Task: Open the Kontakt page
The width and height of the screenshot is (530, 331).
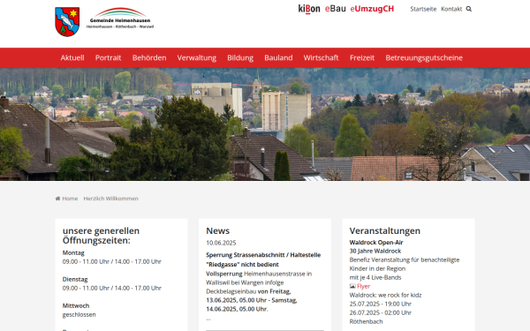Action: pyautogui.click(x=451, y=9)
